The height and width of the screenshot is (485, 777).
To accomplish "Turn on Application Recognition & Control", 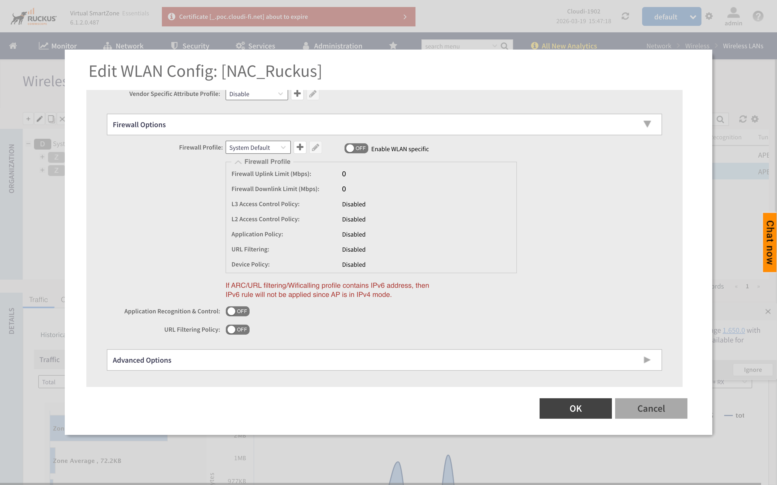I will 238,311.
